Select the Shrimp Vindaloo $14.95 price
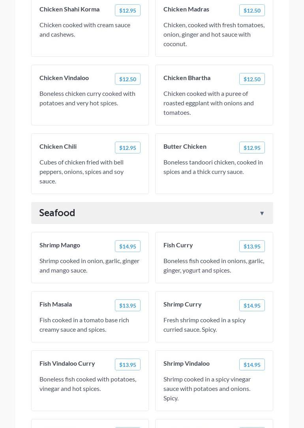 click(252, 365)
